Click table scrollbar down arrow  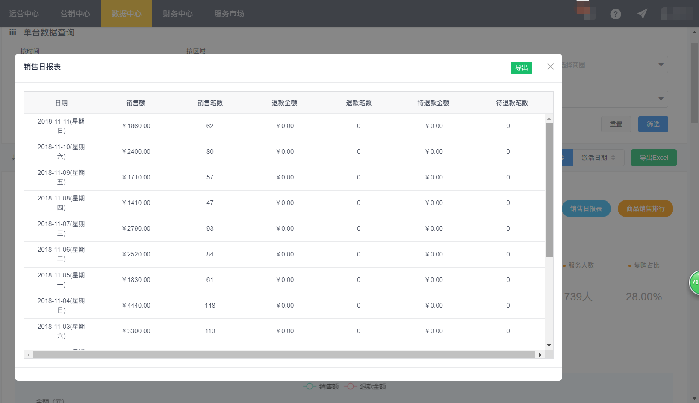coord(549,345)
